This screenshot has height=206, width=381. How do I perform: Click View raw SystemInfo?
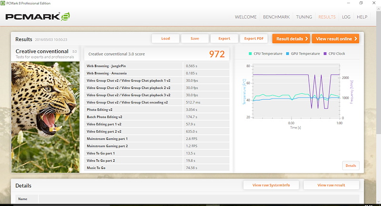coord(271,185)
